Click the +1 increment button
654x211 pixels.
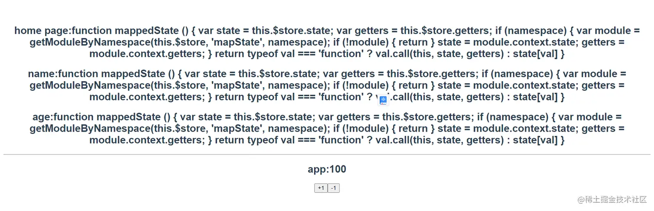pos(321,188)
